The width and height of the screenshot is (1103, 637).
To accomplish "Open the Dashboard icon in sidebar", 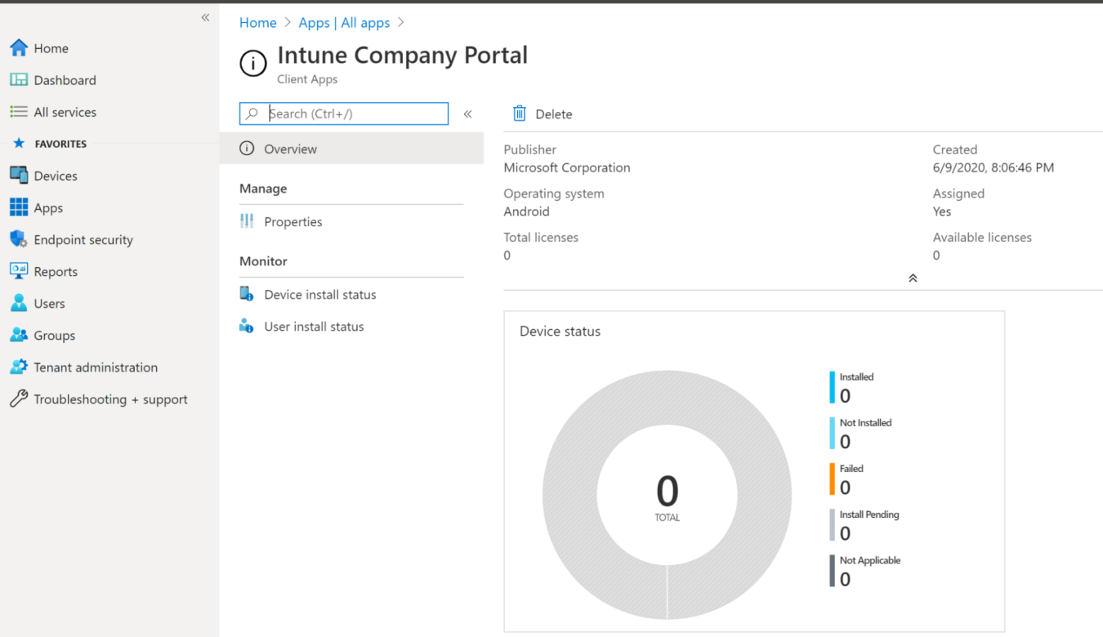I will [19, 80].
